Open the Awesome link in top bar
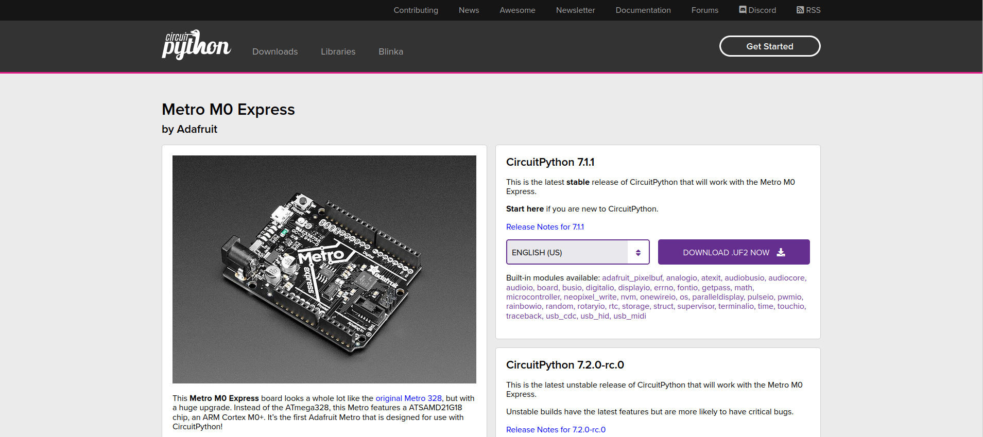Viewport: 983px width, 437px height. [517, 10]
